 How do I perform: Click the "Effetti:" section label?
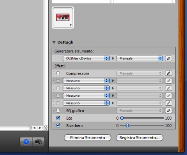pos(60,66)
